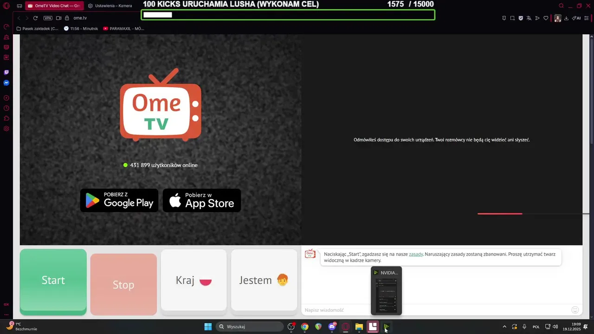Open the M sidebar panel icon
Screen dimensions: 594x334
[6, 58]
